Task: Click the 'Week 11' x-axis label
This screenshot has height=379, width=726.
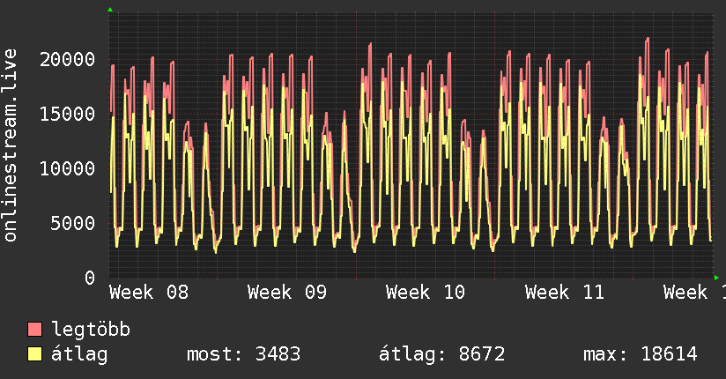Action: pyautogui.click(x=565, y=293)
